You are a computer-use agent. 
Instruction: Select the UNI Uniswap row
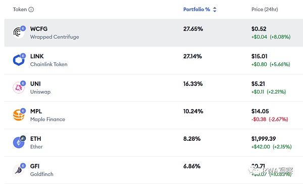(154, 88)
